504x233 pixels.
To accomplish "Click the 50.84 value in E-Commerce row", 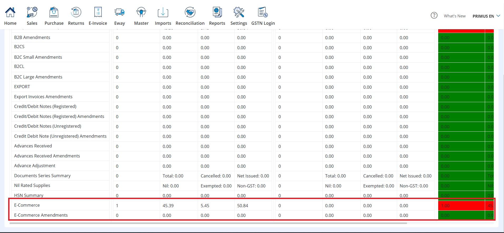I will coord(243,206).
